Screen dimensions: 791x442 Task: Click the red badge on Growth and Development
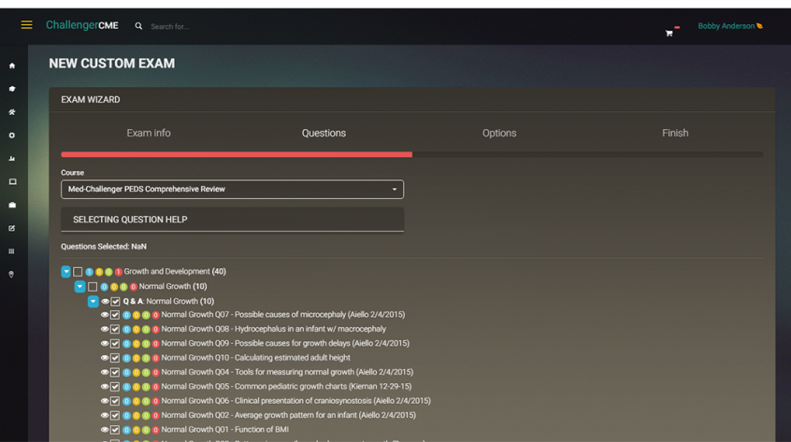[x=119, y=272]
